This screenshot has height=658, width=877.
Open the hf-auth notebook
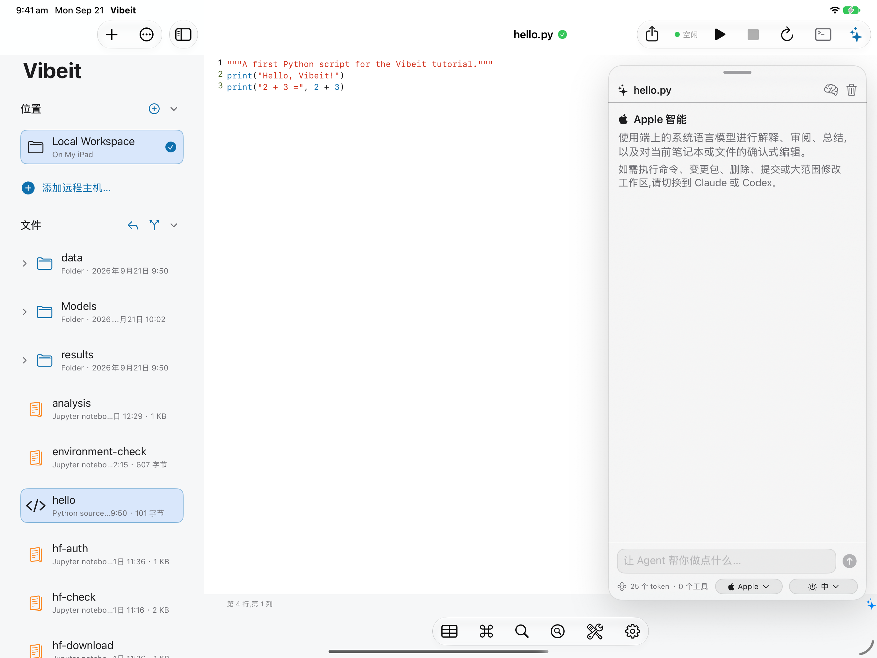(x=102, y=554)
